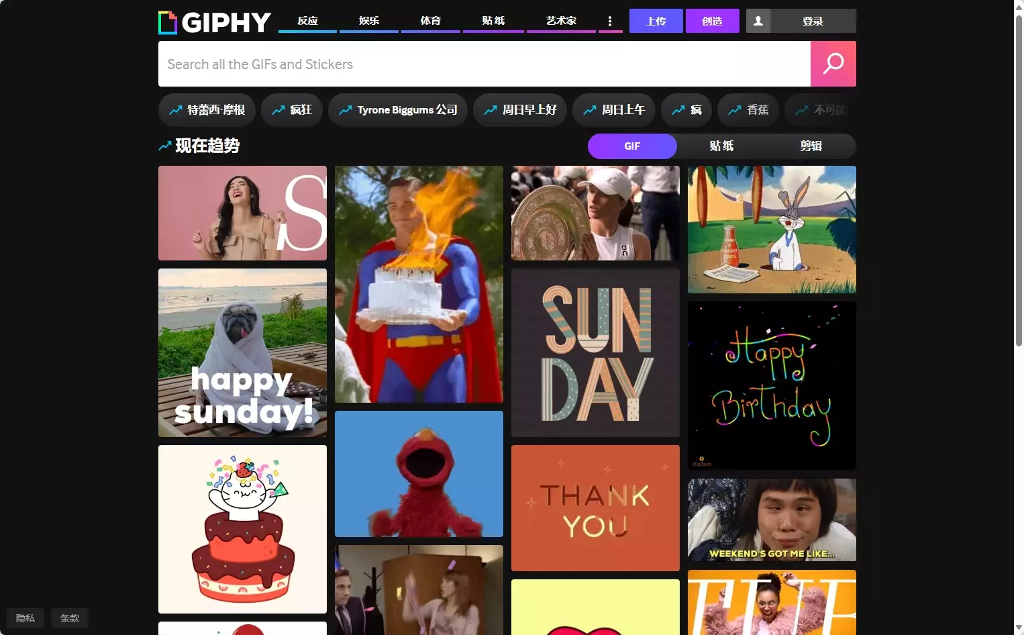Image resolution: width=1024 pixels, height=635 pixels.
Task: Click the scrollbar down arrow
Action: pyautogui.click(x=1018, y=628)
